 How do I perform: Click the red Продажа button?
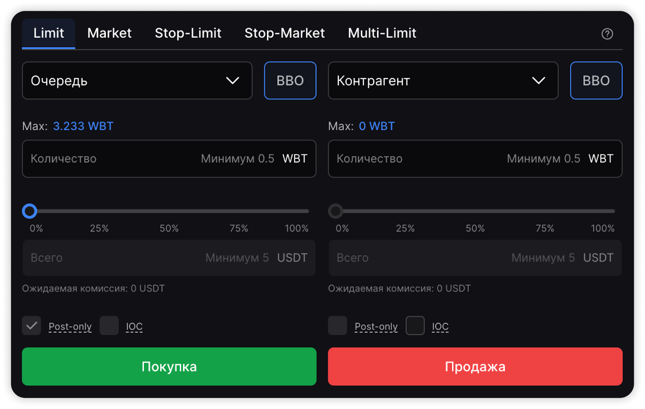point(475,366)
